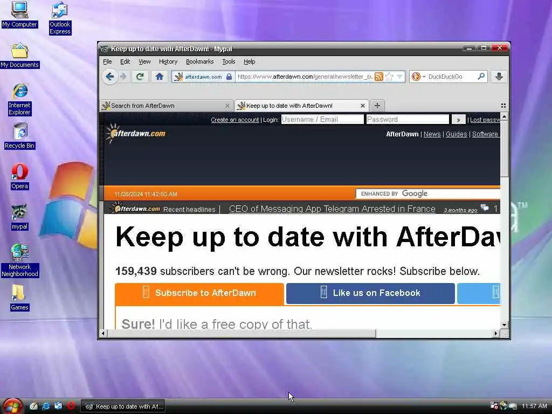Select the Internet Explorer desktop icon
This screenshot has height=414, width=552.
coord(19,100)
